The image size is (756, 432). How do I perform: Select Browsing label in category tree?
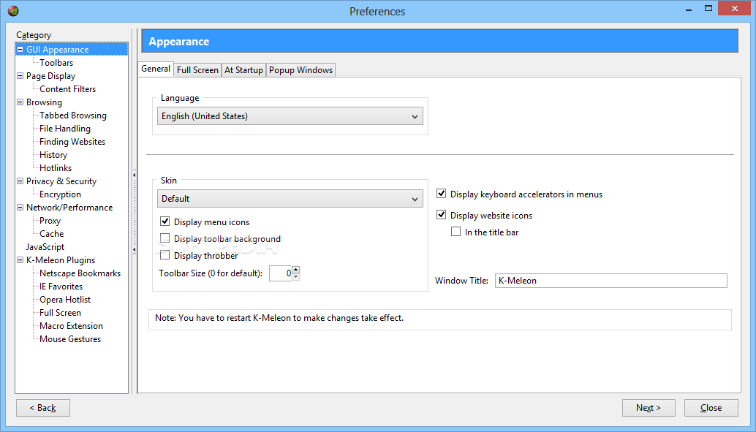44,102
